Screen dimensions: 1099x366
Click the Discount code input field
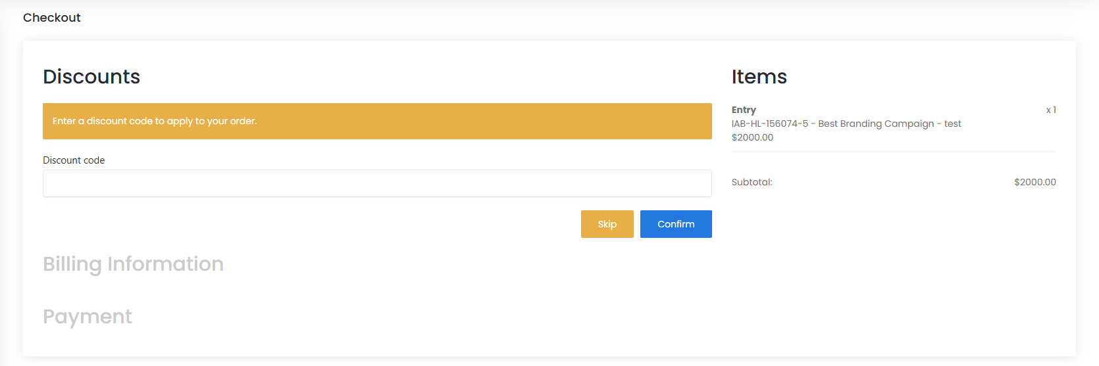(377, 183)
